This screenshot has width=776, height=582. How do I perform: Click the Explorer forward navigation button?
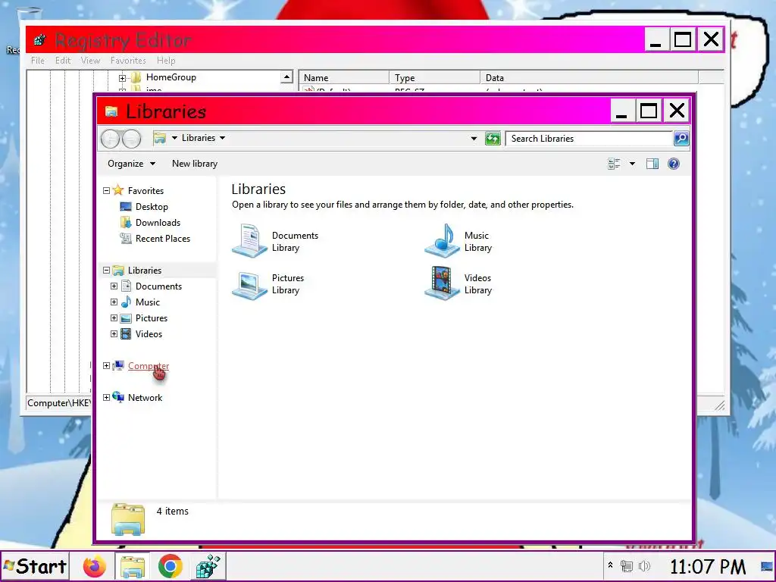tap(131, 139)
